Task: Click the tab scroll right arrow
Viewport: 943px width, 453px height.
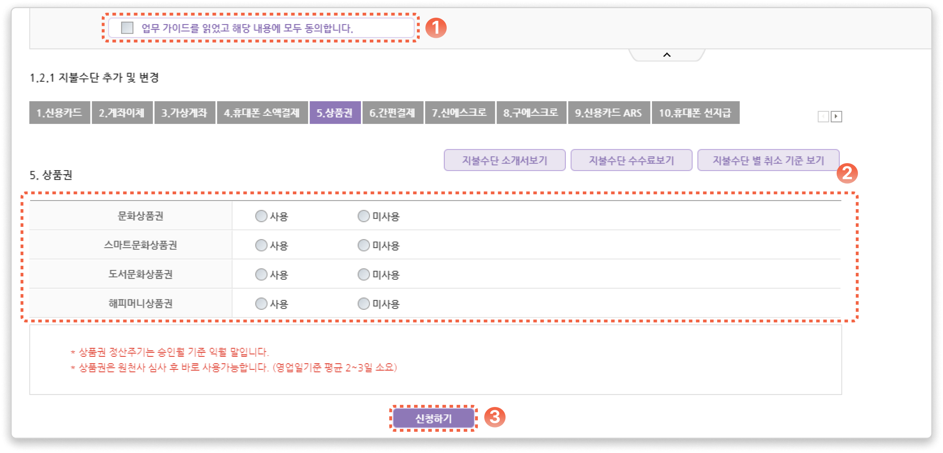Action: (836, 116)
